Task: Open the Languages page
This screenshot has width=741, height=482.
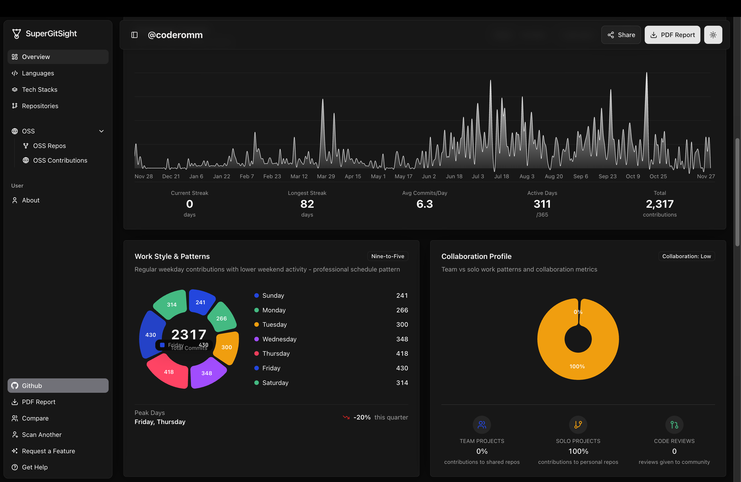Action: pyautogui.click(x=38, y=73)
